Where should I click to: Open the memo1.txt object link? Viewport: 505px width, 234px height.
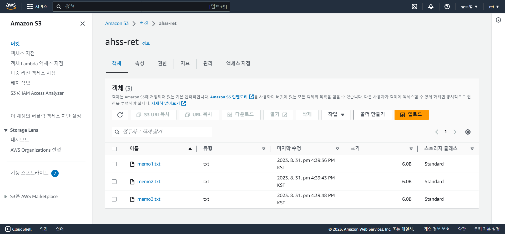tap(149, 164)
